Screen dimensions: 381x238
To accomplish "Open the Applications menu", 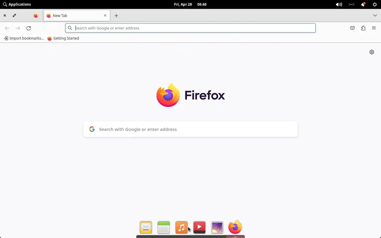I will [x=17, y=4].
